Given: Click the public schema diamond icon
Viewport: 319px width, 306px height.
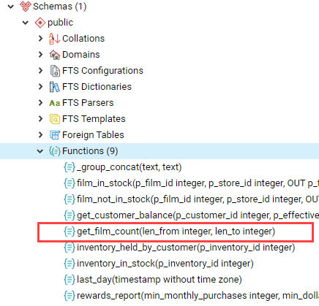Looking at the screenshot, I should coord(40,23).
